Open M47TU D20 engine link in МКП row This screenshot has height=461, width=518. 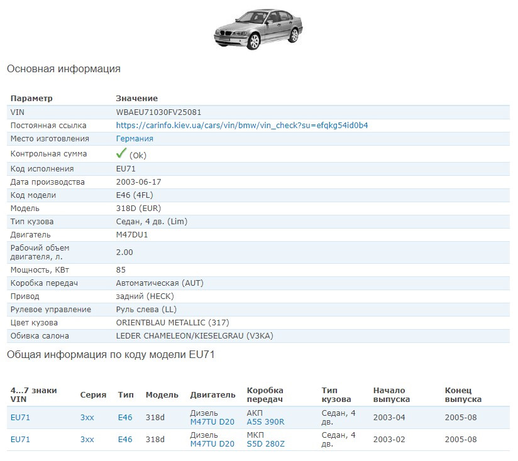click(212, 444)
